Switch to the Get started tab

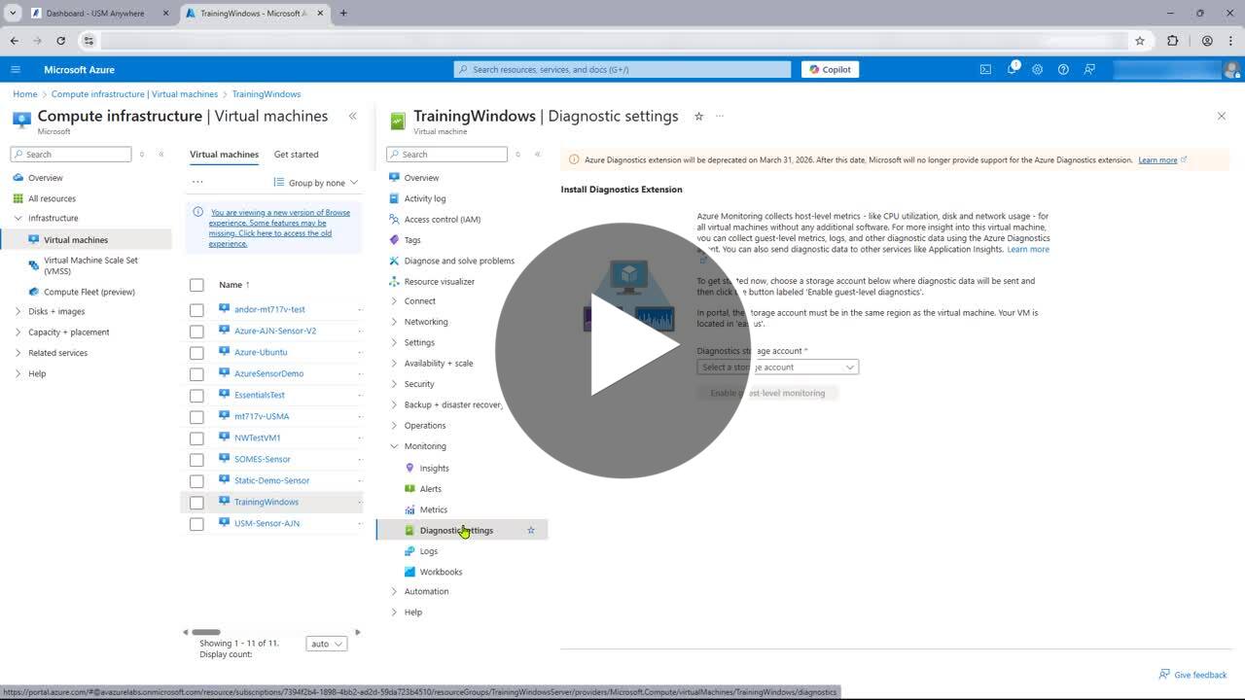pos(296,155)
